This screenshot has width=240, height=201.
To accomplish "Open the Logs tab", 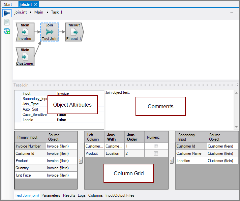I will pos(81,195).
